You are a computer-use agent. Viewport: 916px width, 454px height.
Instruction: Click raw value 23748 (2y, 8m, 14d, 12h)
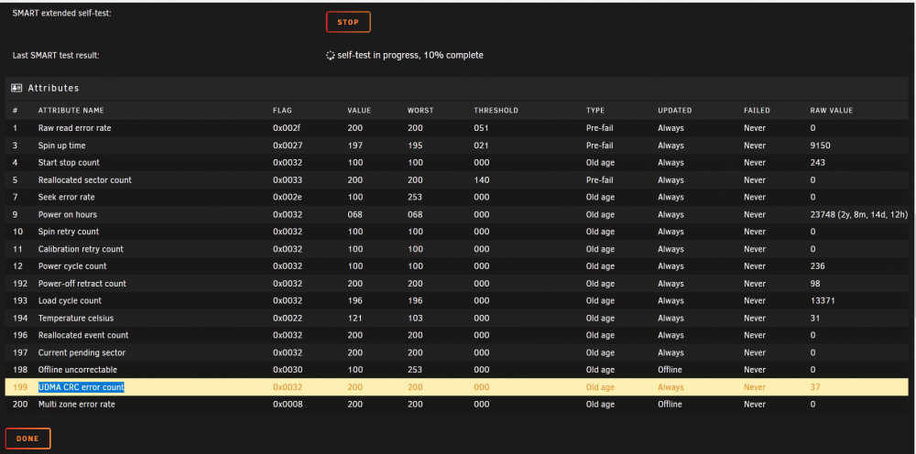click(859, 214)
